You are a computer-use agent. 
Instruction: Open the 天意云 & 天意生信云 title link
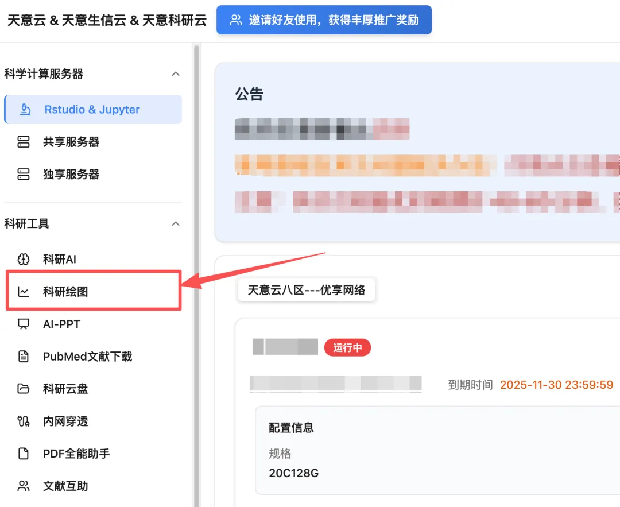(106, 20)
